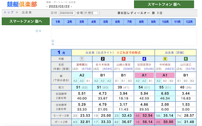This screenshot has height=126, width=202.
Task: Click the date input field 2022/02/22
Action: point(67,13)
